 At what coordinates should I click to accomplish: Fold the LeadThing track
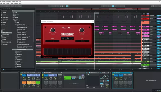[143, 39]
